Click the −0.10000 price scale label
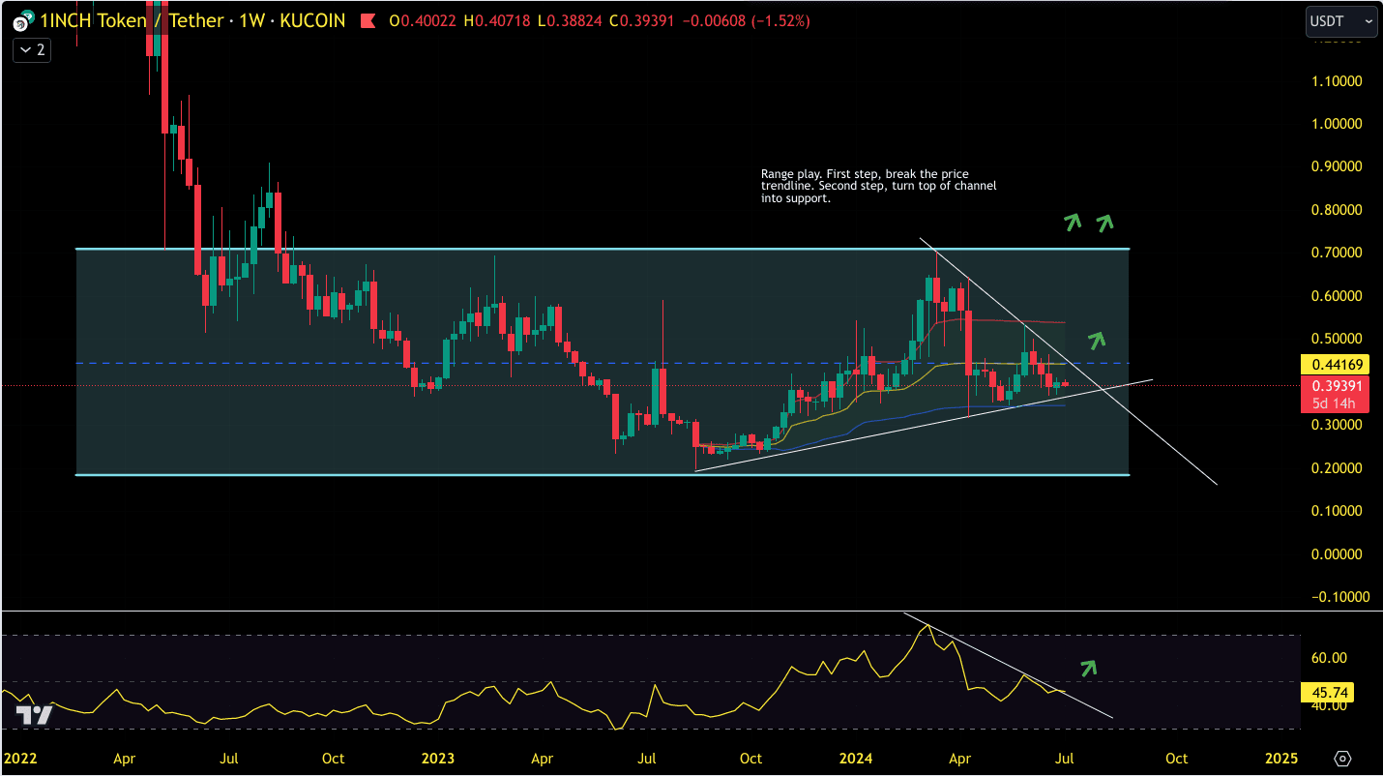This screenshot has height=776, width=1383. 1338,597
